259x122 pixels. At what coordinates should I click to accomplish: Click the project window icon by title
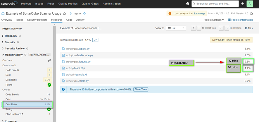(3, 13)
